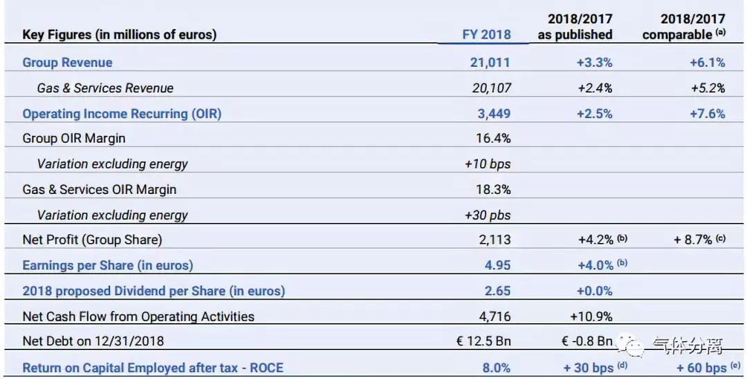
Task: Select the Key Figures table heading
Action: click(x=119, y=35)
